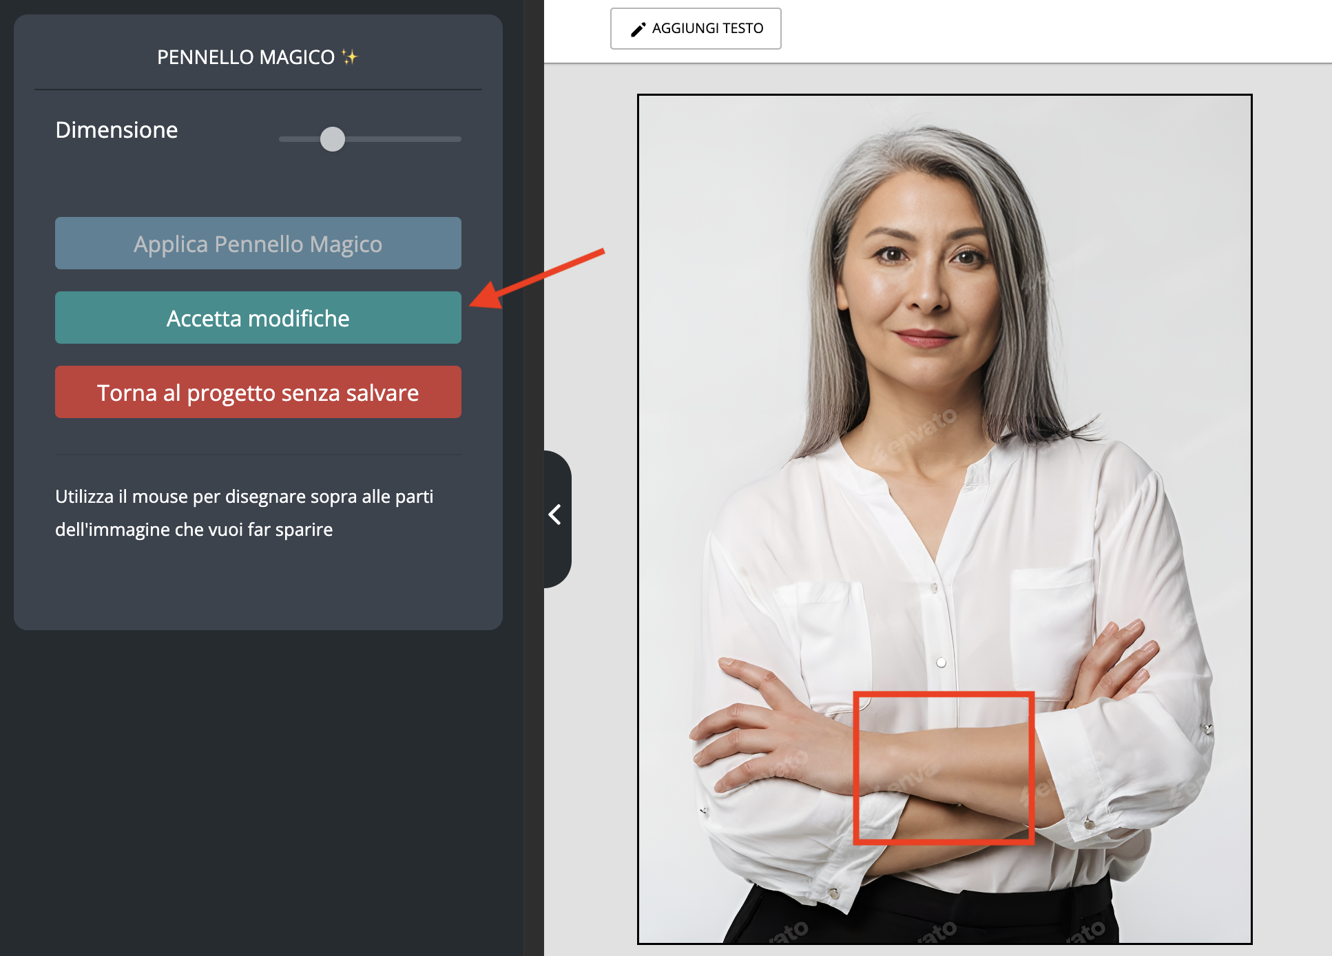
Task: Click the pencil icon in Aggiungi Testo
Action: [x=638, y=29]
